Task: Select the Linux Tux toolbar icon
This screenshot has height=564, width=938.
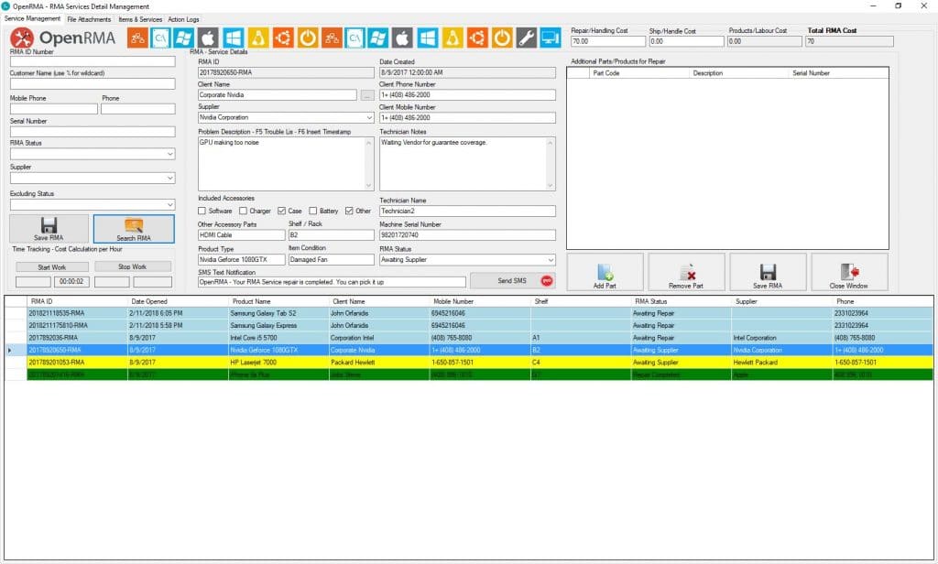Action: tap(257, 38)
